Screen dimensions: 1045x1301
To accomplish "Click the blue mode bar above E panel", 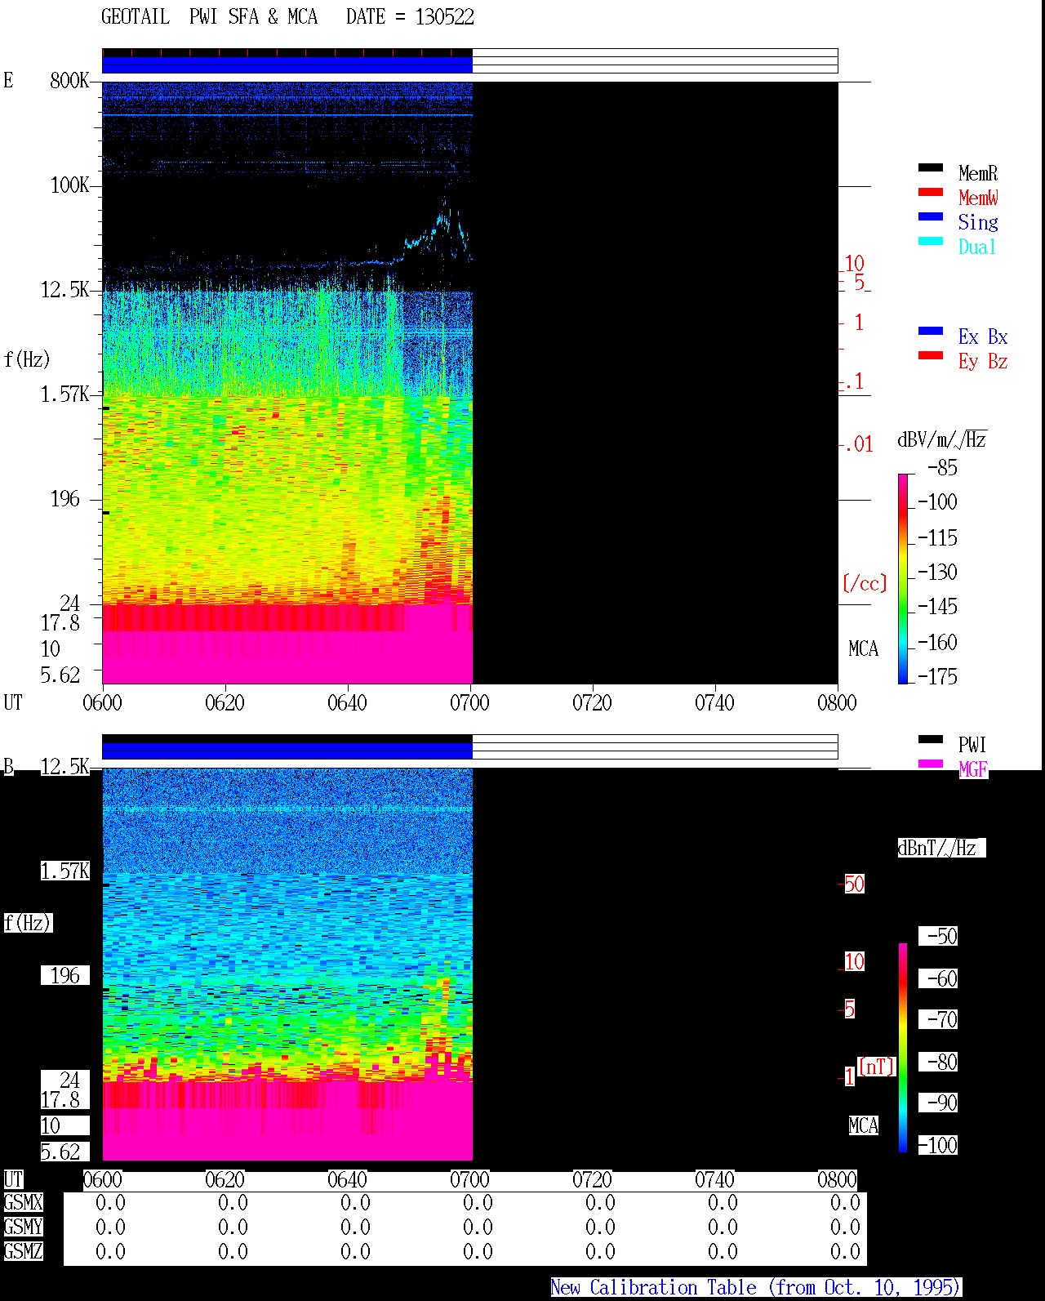I will (287, 65).
